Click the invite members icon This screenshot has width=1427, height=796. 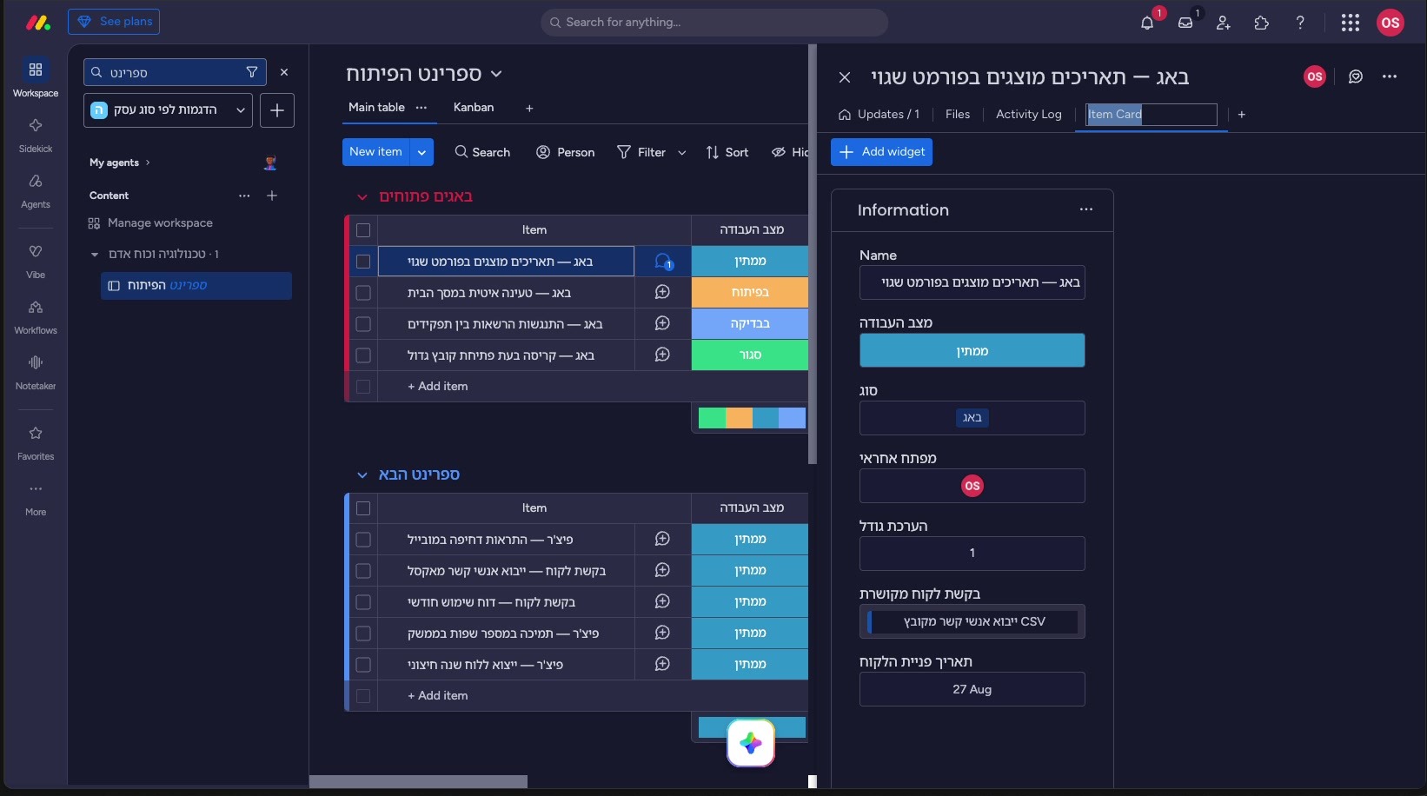[1224, 23]
